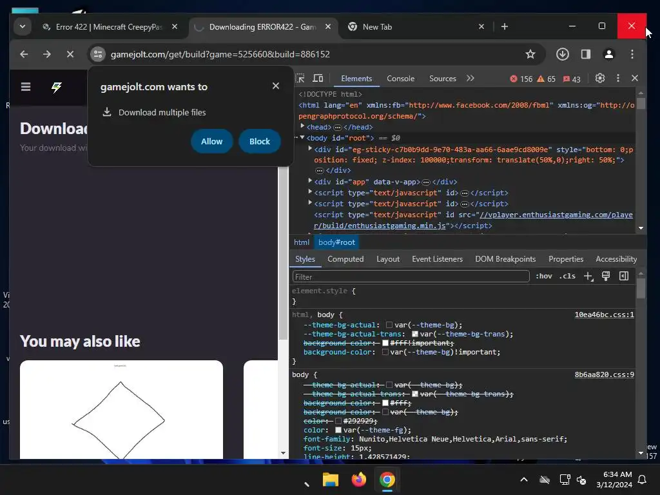Switch to the Sources tab
The image size is (660, 495).
442,79
